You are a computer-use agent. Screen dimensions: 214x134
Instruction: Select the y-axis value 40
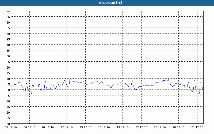click(x=8, y=45)
